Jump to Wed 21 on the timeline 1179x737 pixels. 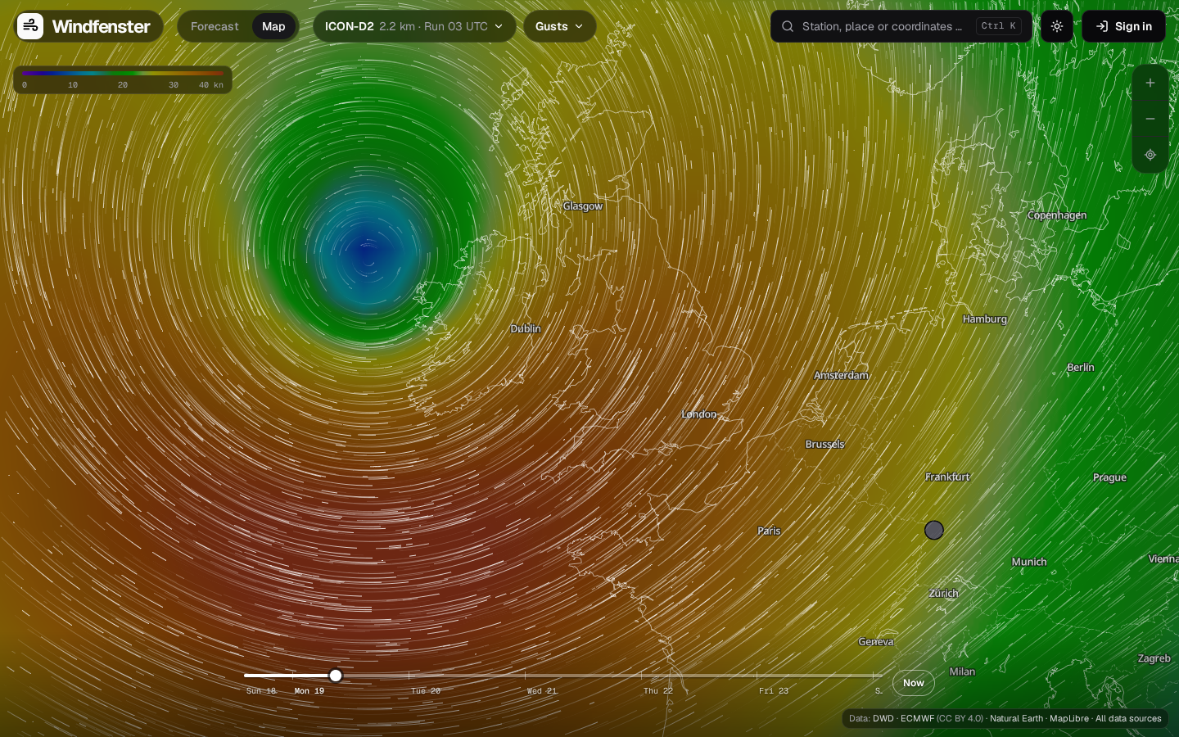point(542,691)
